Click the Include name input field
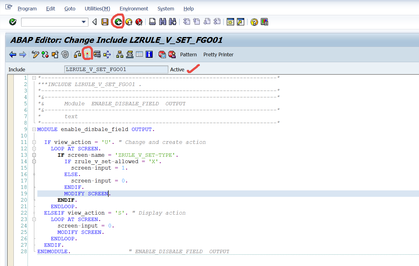Image resolution: width=419 pixels, height=266 pixels. (116, 69)
